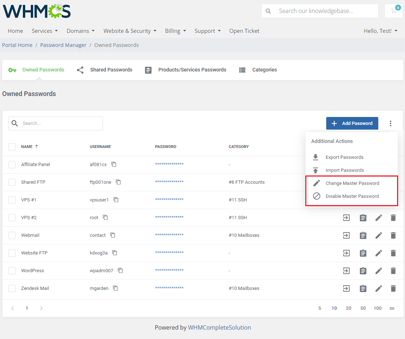The image size is (405, 339).
Task: Expand the Domains dropdown menu
Action: 81,31
